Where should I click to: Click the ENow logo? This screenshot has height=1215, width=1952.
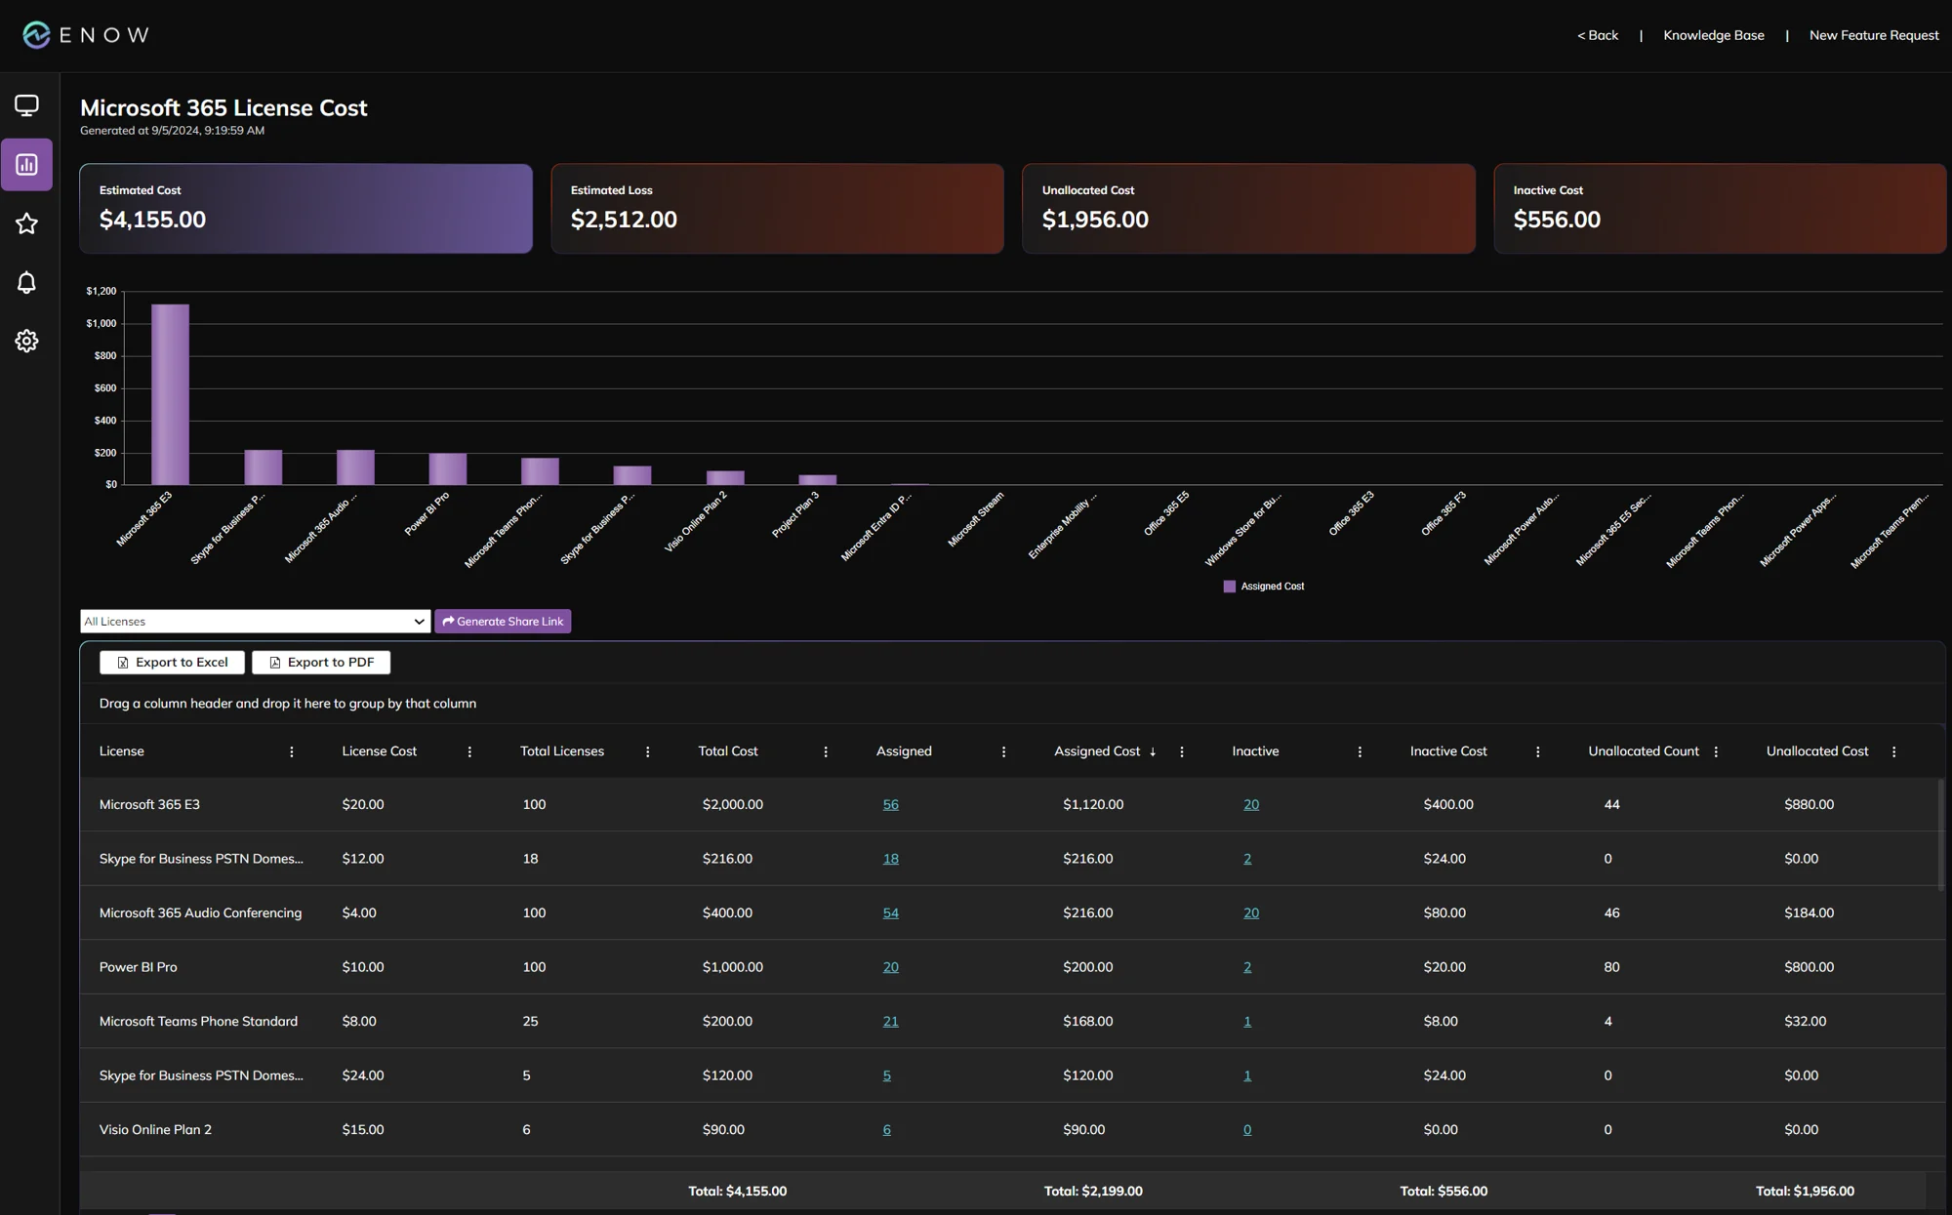pos(86,35)
